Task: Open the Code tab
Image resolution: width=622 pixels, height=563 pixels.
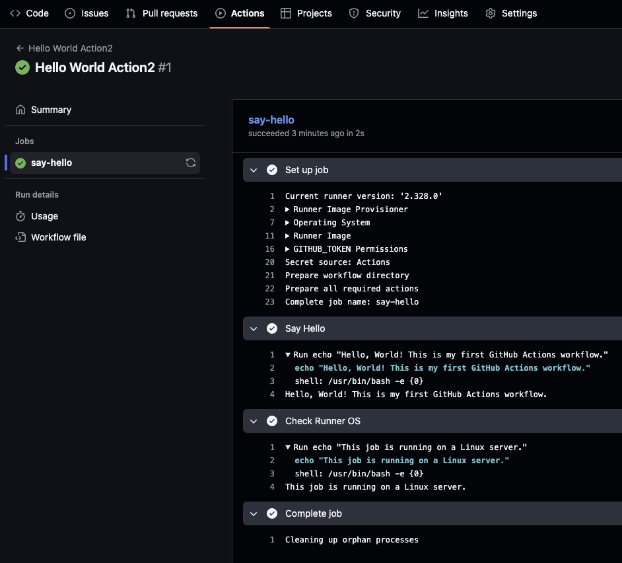Action: click(29, 13)
